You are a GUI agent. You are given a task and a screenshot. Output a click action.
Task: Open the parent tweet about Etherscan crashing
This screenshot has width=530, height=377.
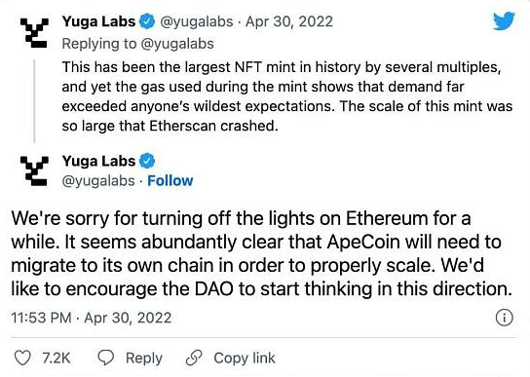[286, 96]
